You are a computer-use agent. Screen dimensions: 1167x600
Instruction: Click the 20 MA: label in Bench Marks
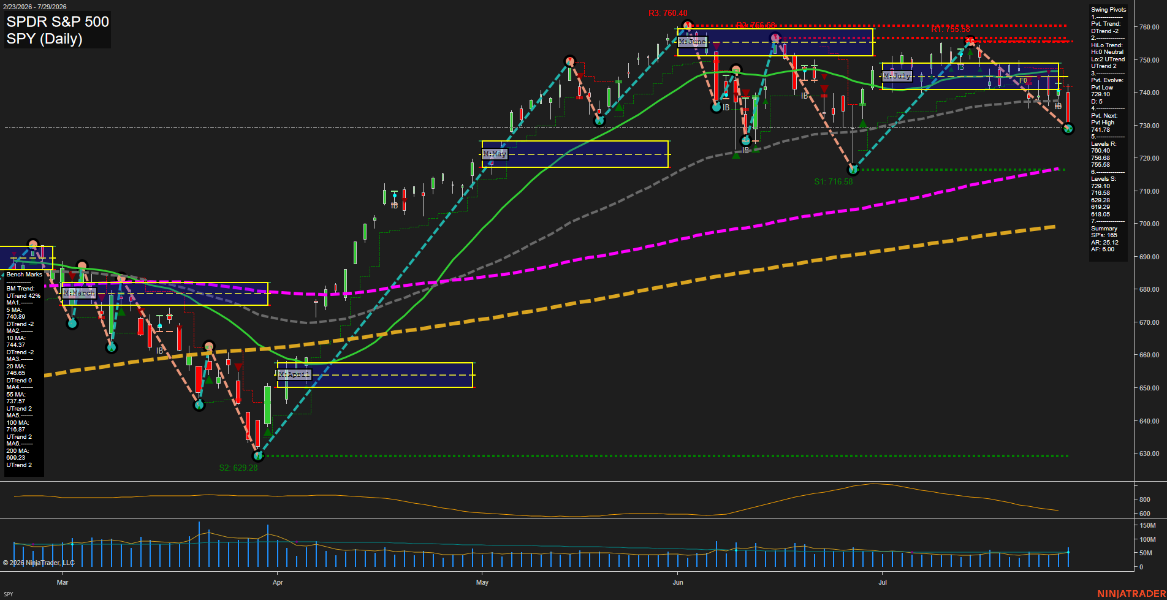[16, 366]
